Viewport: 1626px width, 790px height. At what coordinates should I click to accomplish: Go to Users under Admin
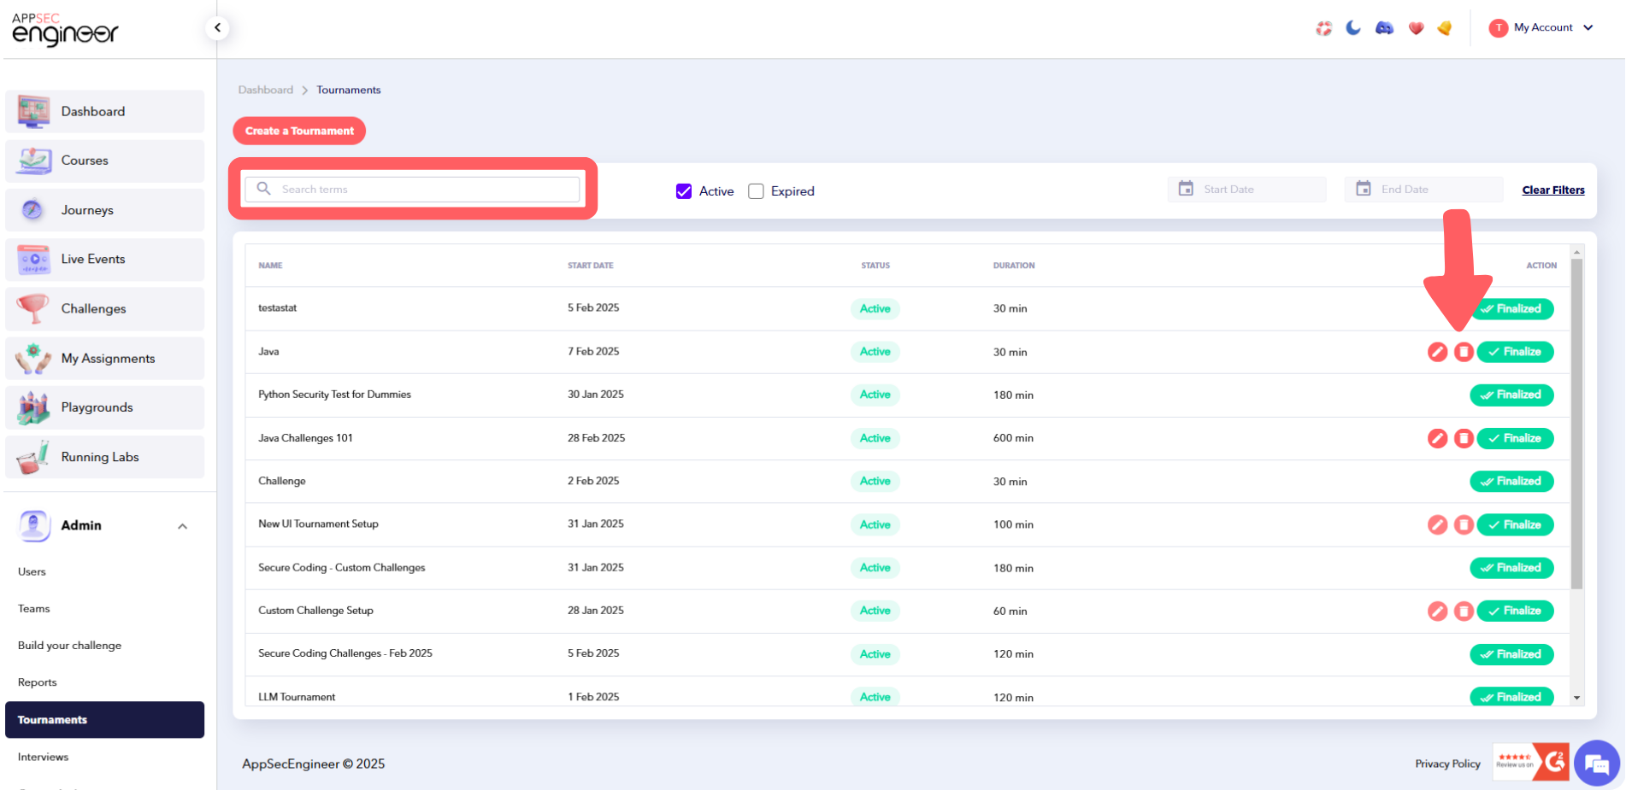pyautogui.click(x=32, y=571)
